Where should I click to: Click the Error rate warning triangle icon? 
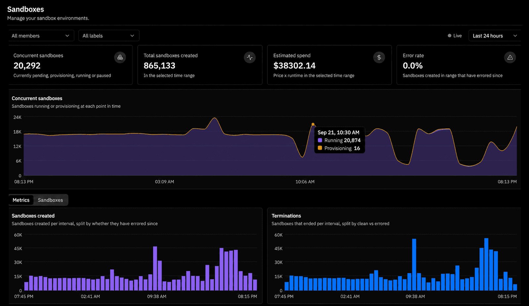pyautogui.click(x=510, y=58)
